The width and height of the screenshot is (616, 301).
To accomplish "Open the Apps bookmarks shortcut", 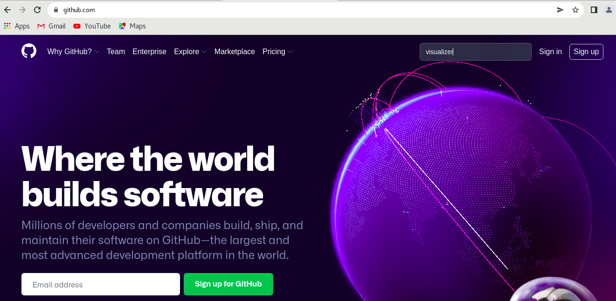I will [17, 26].
